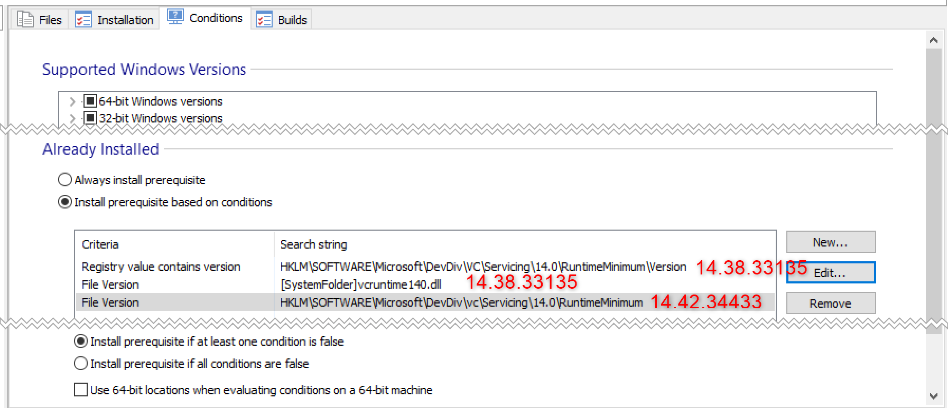Choose install if all conditions are false
Image resolution: width=948 pixels, height=408 pixels.
(x=81, y=364)
